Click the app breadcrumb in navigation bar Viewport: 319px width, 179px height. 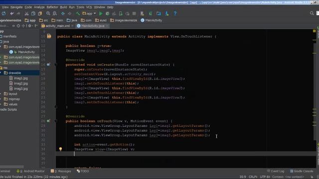click(x=30, y=20)
